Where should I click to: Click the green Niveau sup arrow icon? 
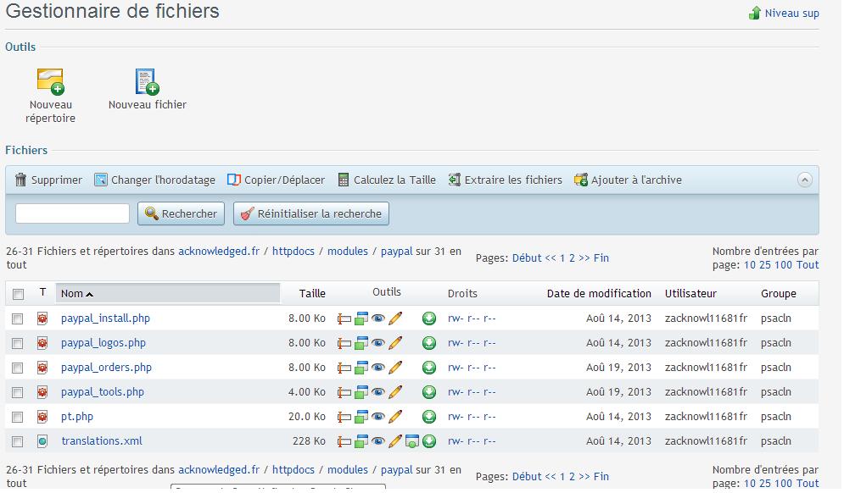pos(755,13)
